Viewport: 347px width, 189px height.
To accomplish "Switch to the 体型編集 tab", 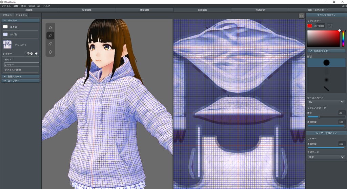I will (144, 10).
